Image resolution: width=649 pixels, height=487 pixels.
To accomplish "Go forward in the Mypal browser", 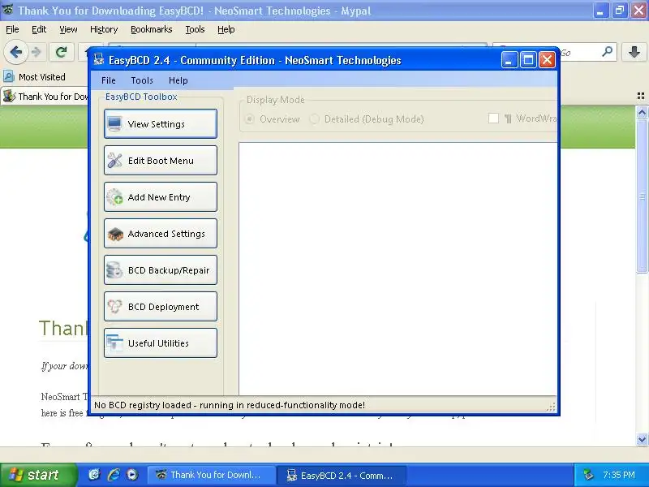I will click(37, 52).
